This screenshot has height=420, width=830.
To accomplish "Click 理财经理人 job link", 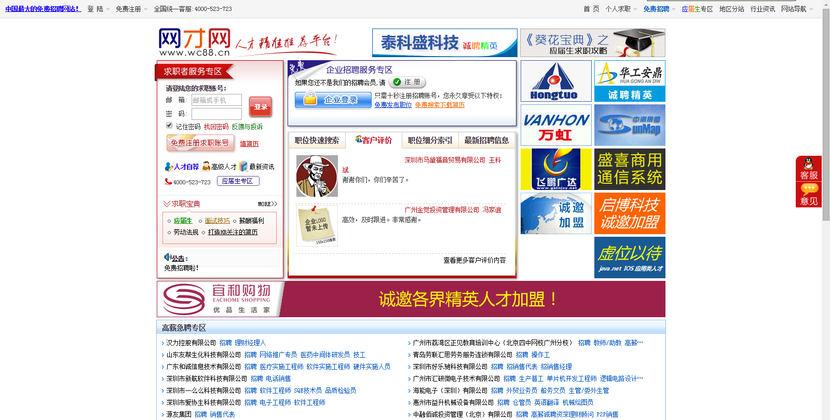I will tap(250, 343).
